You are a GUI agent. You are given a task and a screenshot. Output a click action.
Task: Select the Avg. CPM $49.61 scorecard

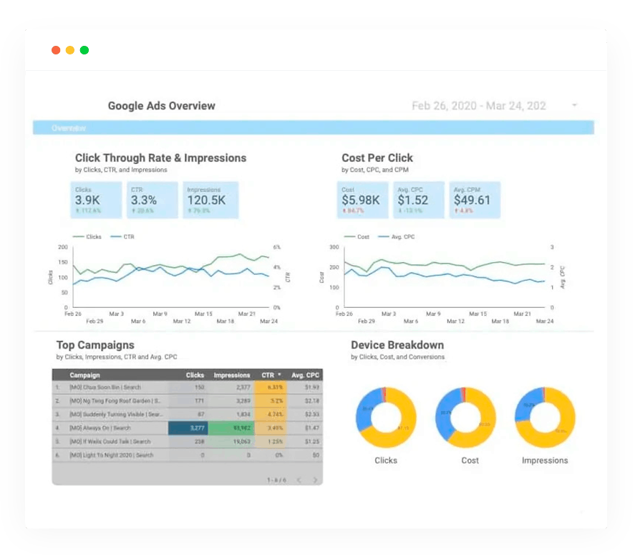click(x=475, y=200)
